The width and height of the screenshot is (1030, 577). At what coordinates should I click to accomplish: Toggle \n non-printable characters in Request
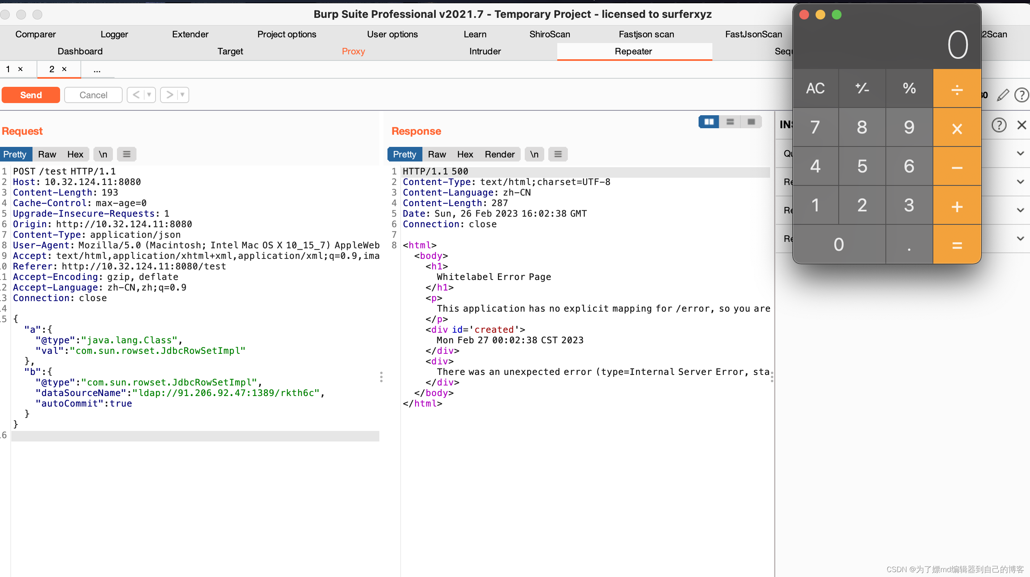tap(103, 154)
